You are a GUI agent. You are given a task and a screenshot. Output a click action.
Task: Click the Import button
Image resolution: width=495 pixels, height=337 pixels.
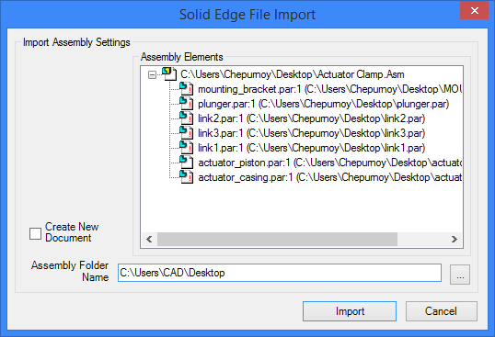(x=350, y=311)
